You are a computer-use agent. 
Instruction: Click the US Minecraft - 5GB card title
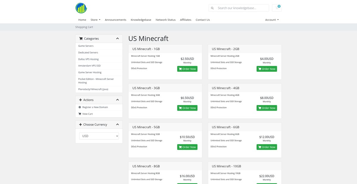pyautogui.click(x=146, y=127)
